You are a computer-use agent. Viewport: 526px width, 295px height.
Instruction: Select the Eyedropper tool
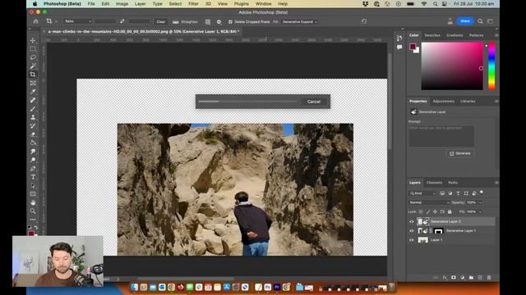(x=33, y=91)
